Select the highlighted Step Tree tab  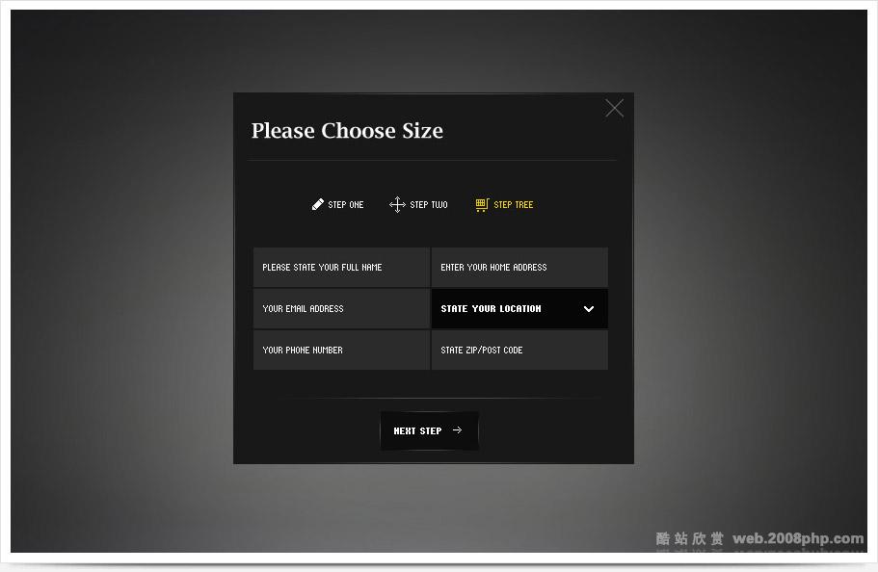[x=513, y=205]
